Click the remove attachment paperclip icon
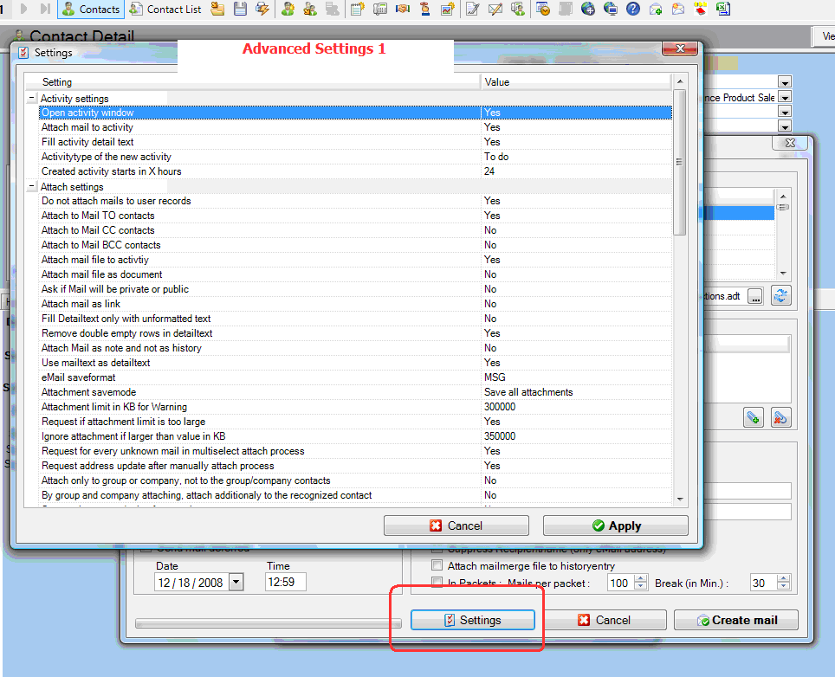Image resolution: width=835 pixels, height=677 pixels. [x=780, y=418]
